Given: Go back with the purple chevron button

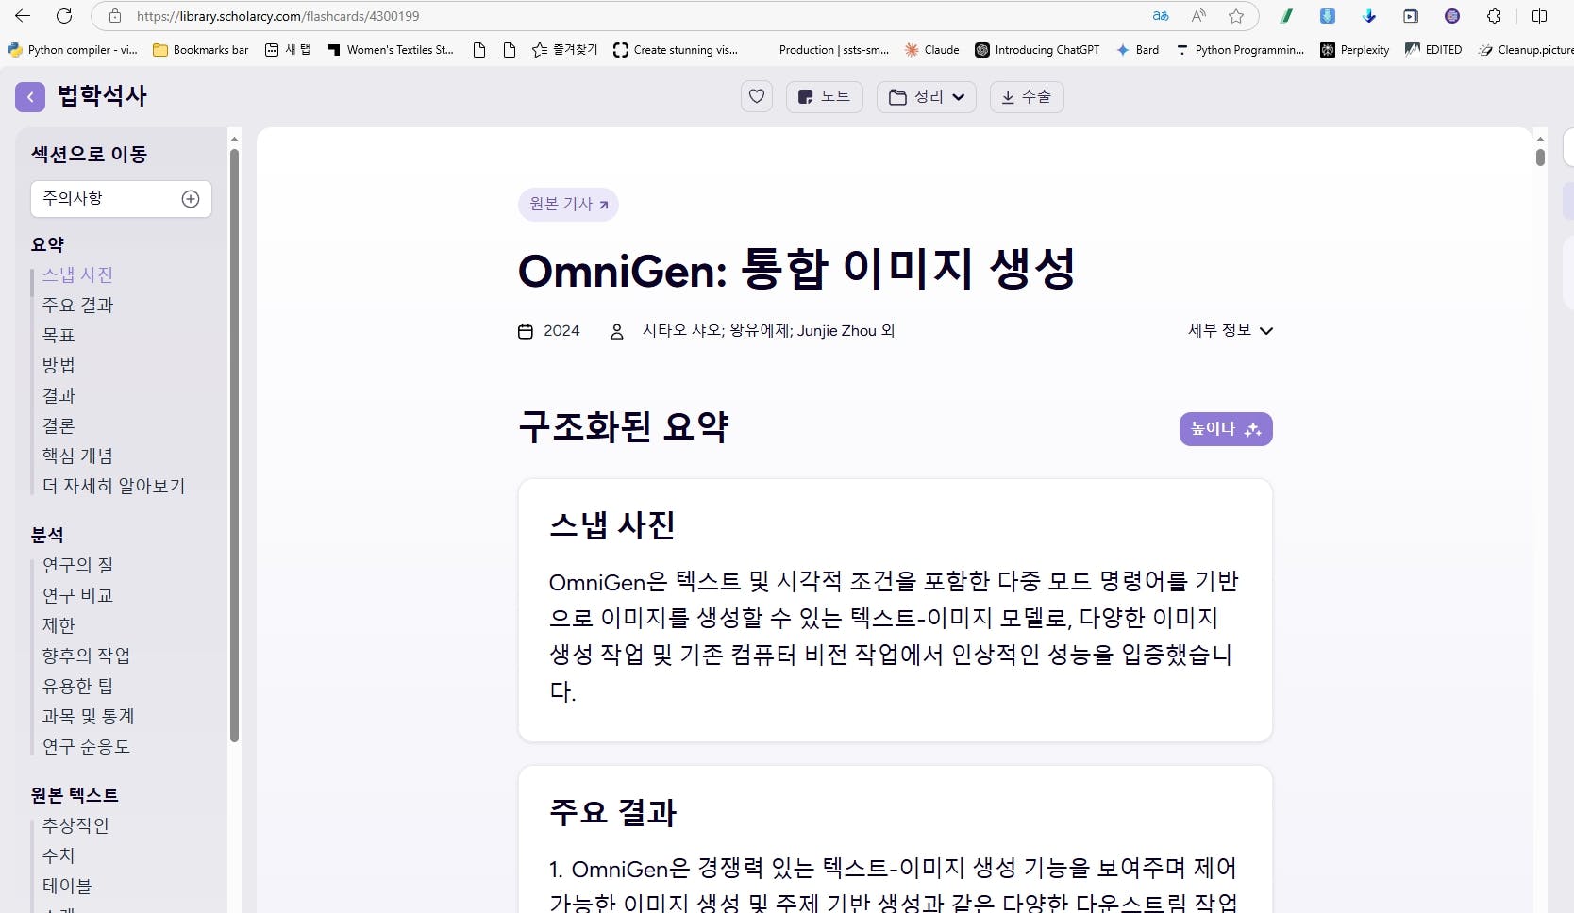Looking at the screenshot, I should [30, 96].
